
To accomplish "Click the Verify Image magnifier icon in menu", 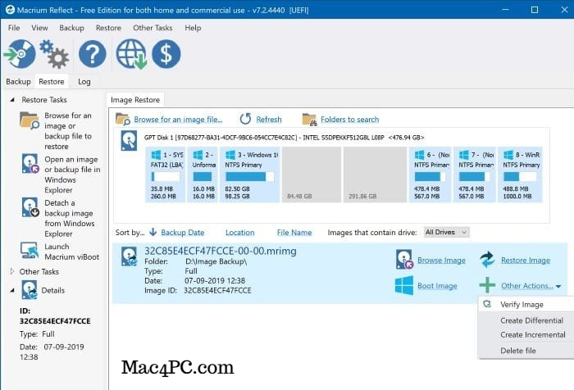I will 487,304.
